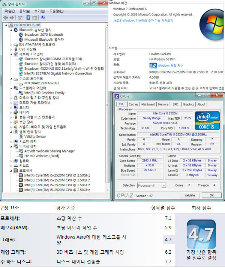The width and height of the screenshot is (225, 268).
Task: Click the 키보드 category icon
Action: 16,166
